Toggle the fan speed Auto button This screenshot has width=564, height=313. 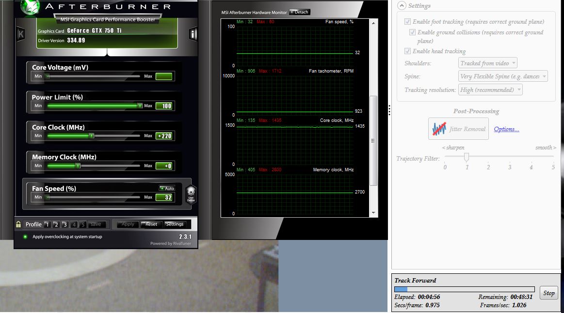pyautogui.click(x=167, y=188)
